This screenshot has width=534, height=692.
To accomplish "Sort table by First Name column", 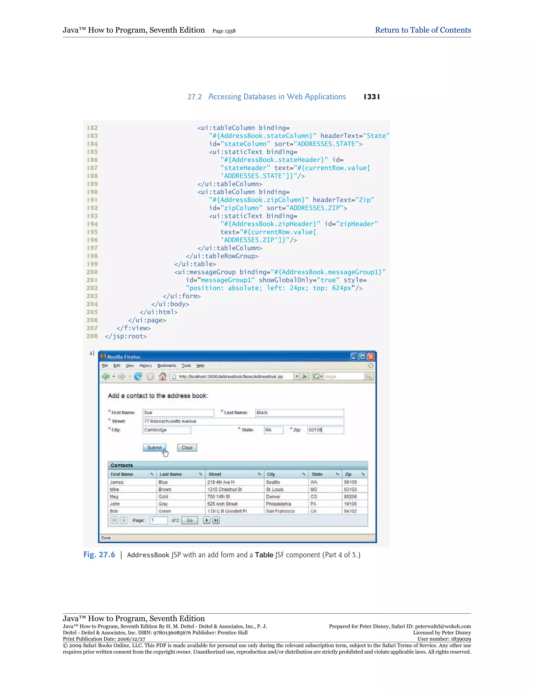I will (151, 474).
